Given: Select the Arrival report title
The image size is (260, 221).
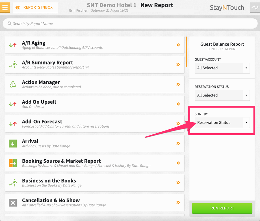Looking at the screenshot, I should tap(30, 141).
